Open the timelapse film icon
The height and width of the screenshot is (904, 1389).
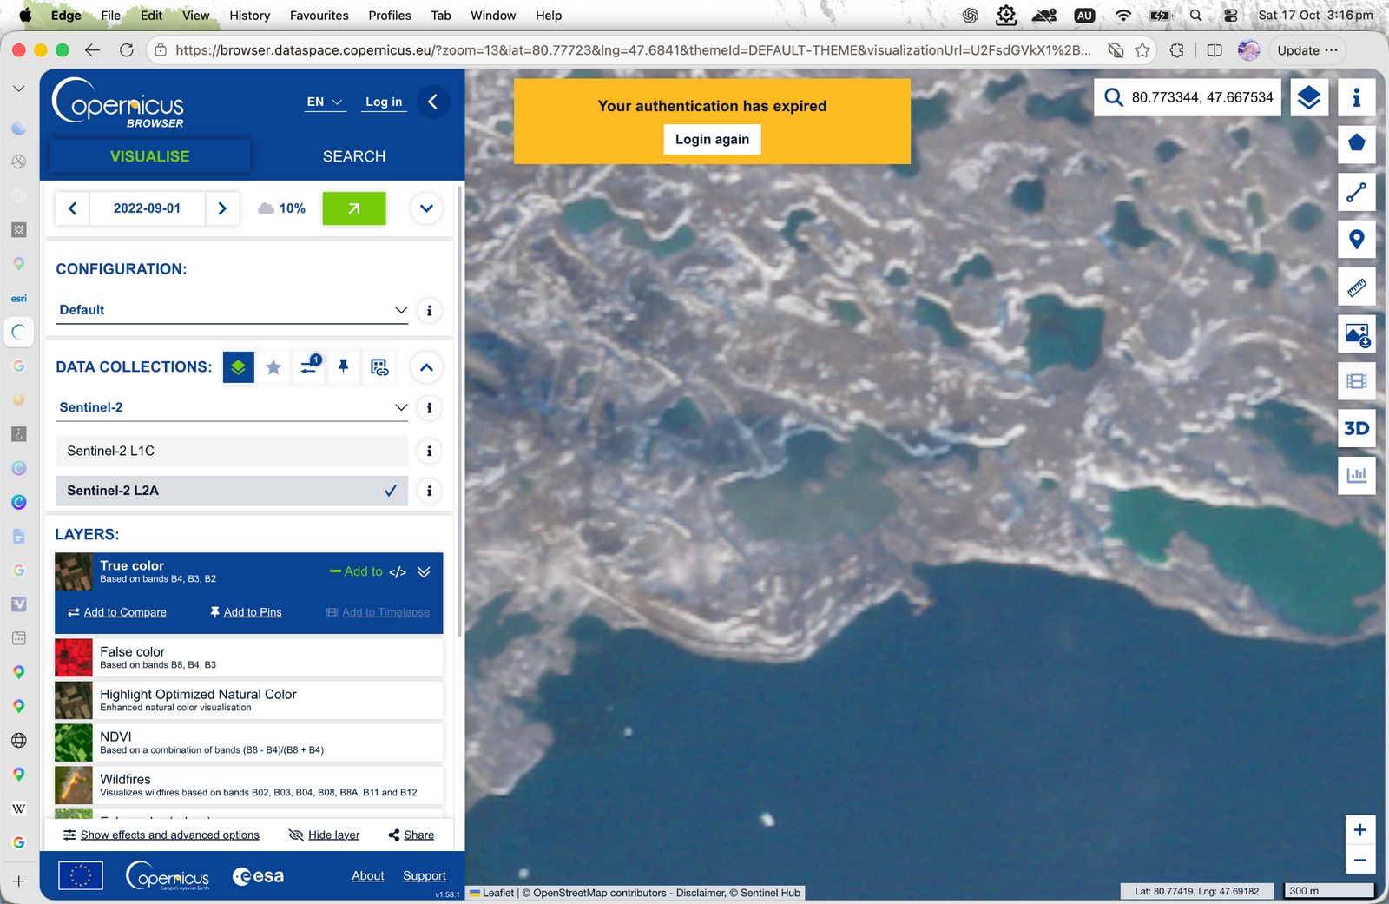1356,381
